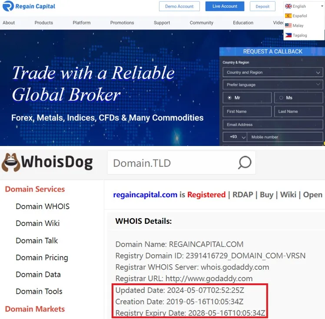Open the Products menu

coord(44,23)
